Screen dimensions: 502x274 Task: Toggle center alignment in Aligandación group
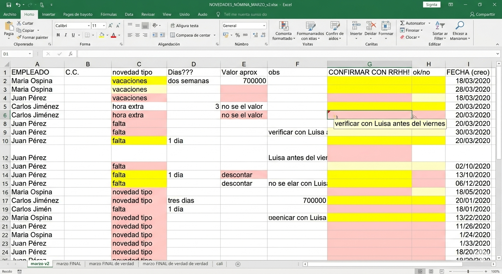tap(137, 35)
